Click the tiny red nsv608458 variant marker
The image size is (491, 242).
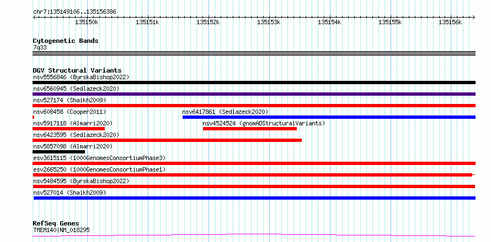[x=34, y=117]
